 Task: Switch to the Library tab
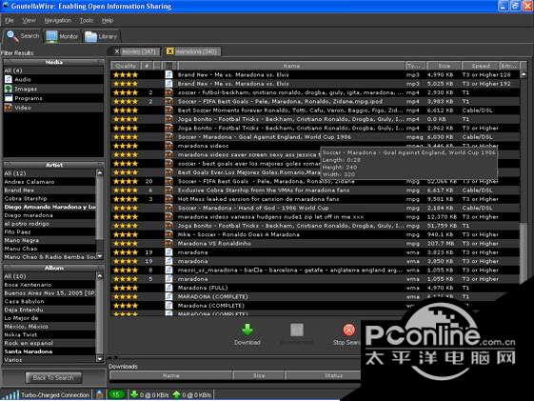(101, 36)
